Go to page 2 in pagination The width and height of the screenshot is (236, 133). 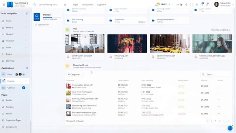tap(220, 121)
